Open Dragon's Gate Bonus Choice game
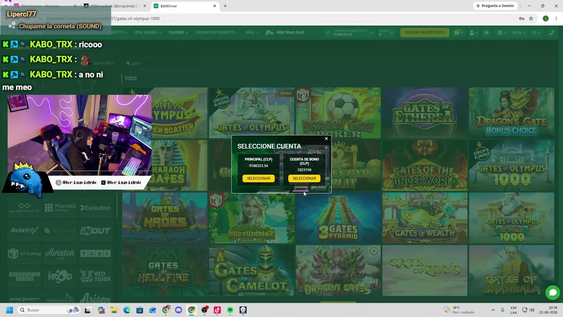563x317 pixels. [x=512, y=113]
